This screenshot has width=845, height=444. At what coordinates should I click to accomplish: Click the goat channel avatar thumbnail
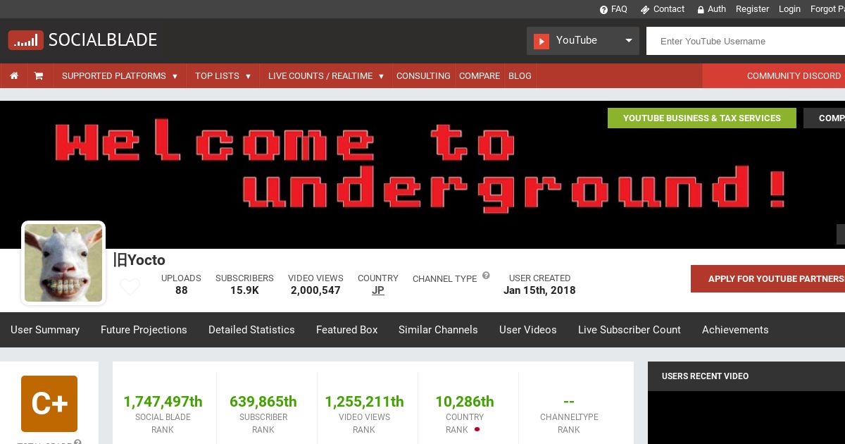click(63, 263)
